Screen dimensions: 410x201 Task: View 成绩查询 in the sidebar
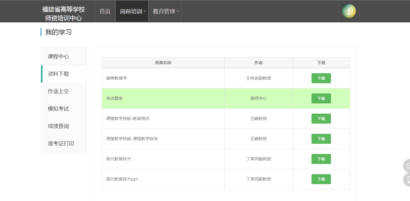(x=58, y=126)
